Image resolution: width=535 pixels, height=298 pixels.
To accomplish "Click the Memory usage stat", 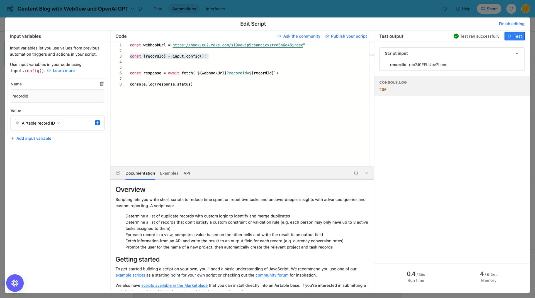I will pyautogui.click(x=489, y=277).
